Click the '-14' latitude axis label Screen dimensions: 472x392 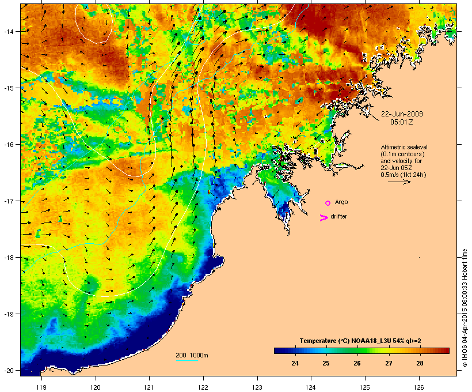[8, 32]
